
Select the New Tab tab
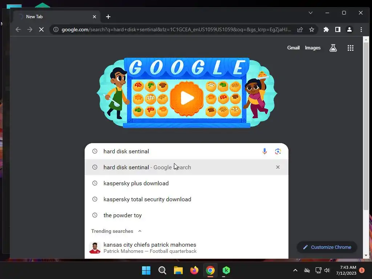[x=57, y=17]
